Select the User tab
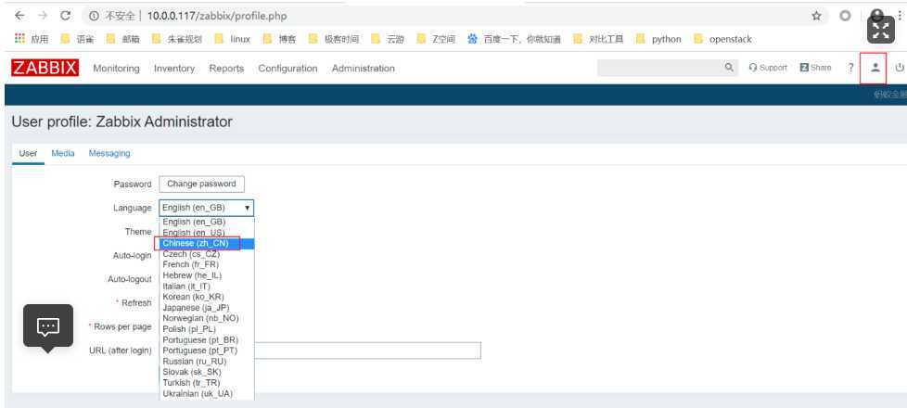Viewport: 907px width, 408px height. pos(28,153)
